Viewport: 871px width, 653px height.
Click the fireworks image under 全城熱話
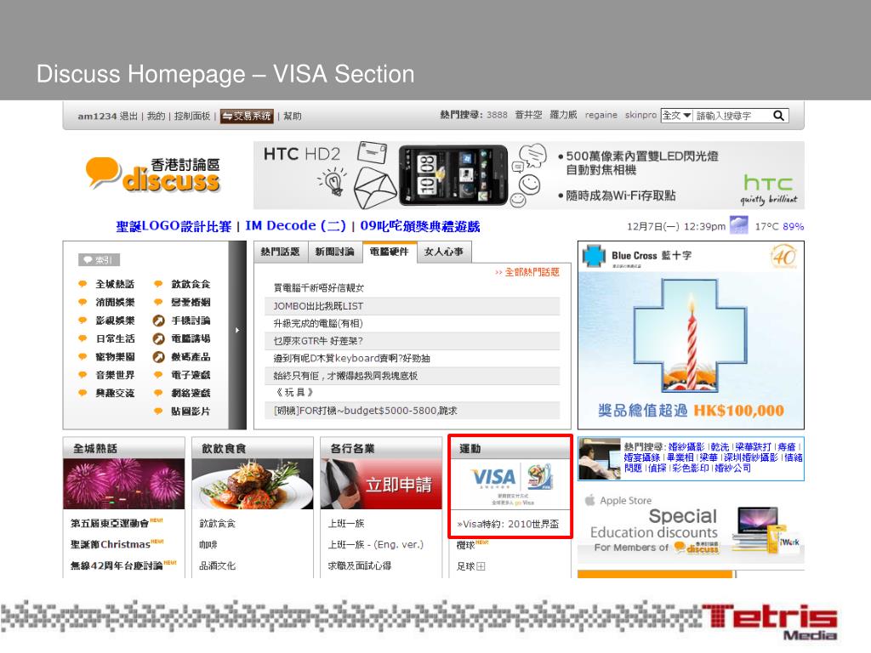click(124, 484)
